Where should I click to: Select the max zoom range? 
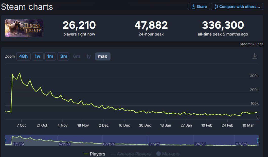103,56
